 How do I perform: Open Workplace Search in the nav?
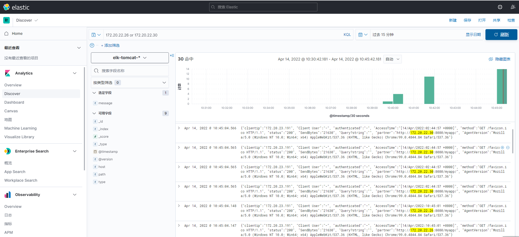click(x=21, y=180)
